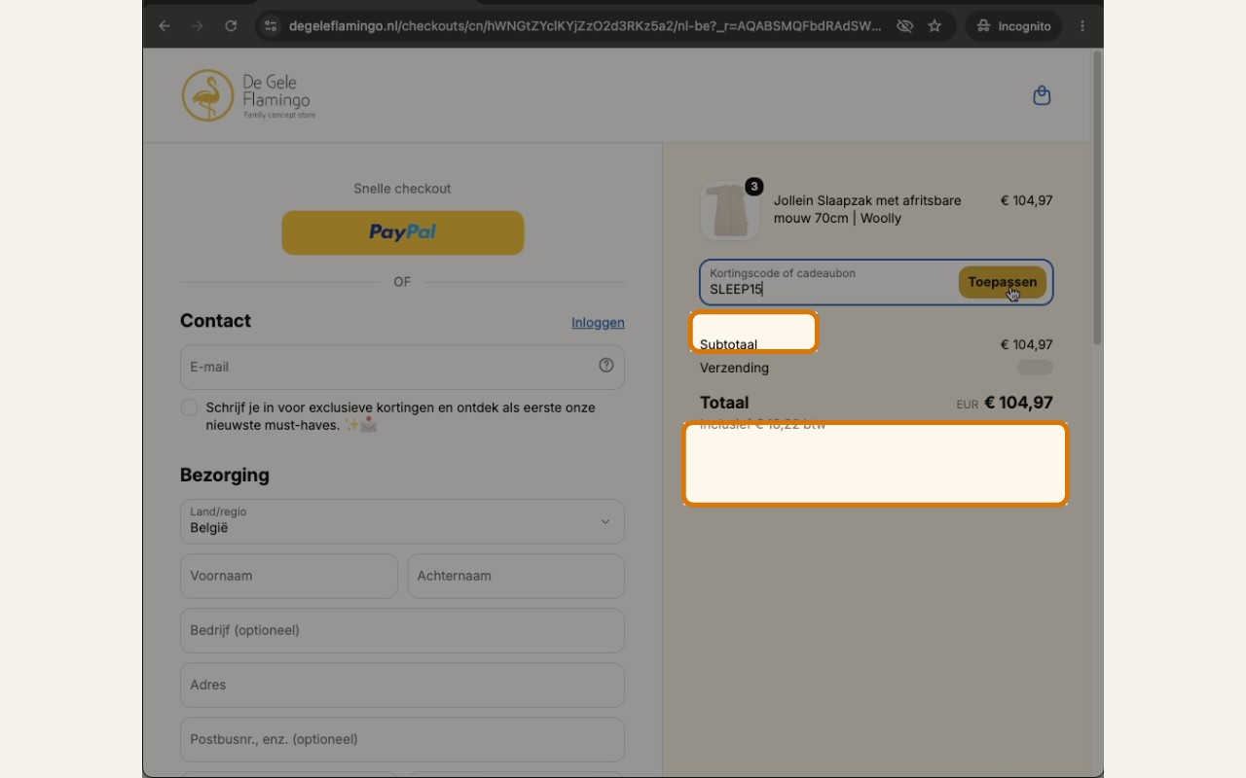
Task: Open the shopping bag cart icon
Action: pos(1042,95)
